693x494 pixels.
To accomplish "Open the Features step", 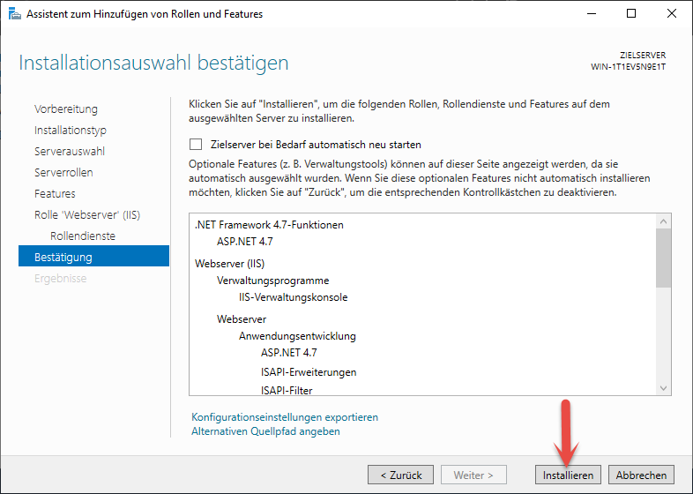I will [55, 194].
